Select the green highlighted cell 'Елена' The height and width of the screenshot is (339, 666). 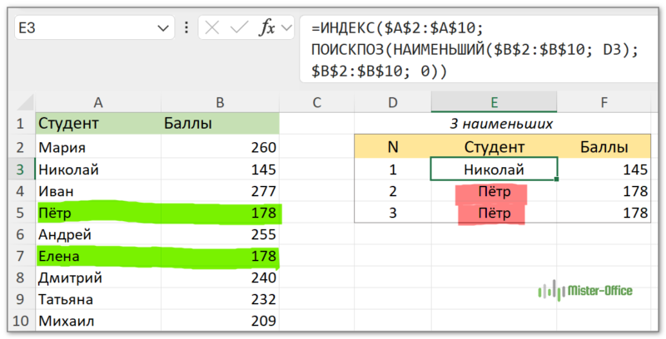(98, 257)
